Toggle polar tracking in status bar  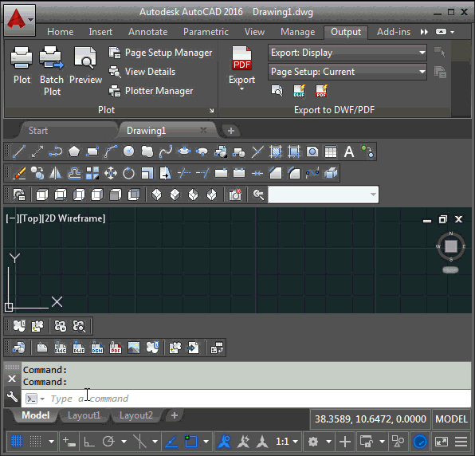[x=108, y=442]
